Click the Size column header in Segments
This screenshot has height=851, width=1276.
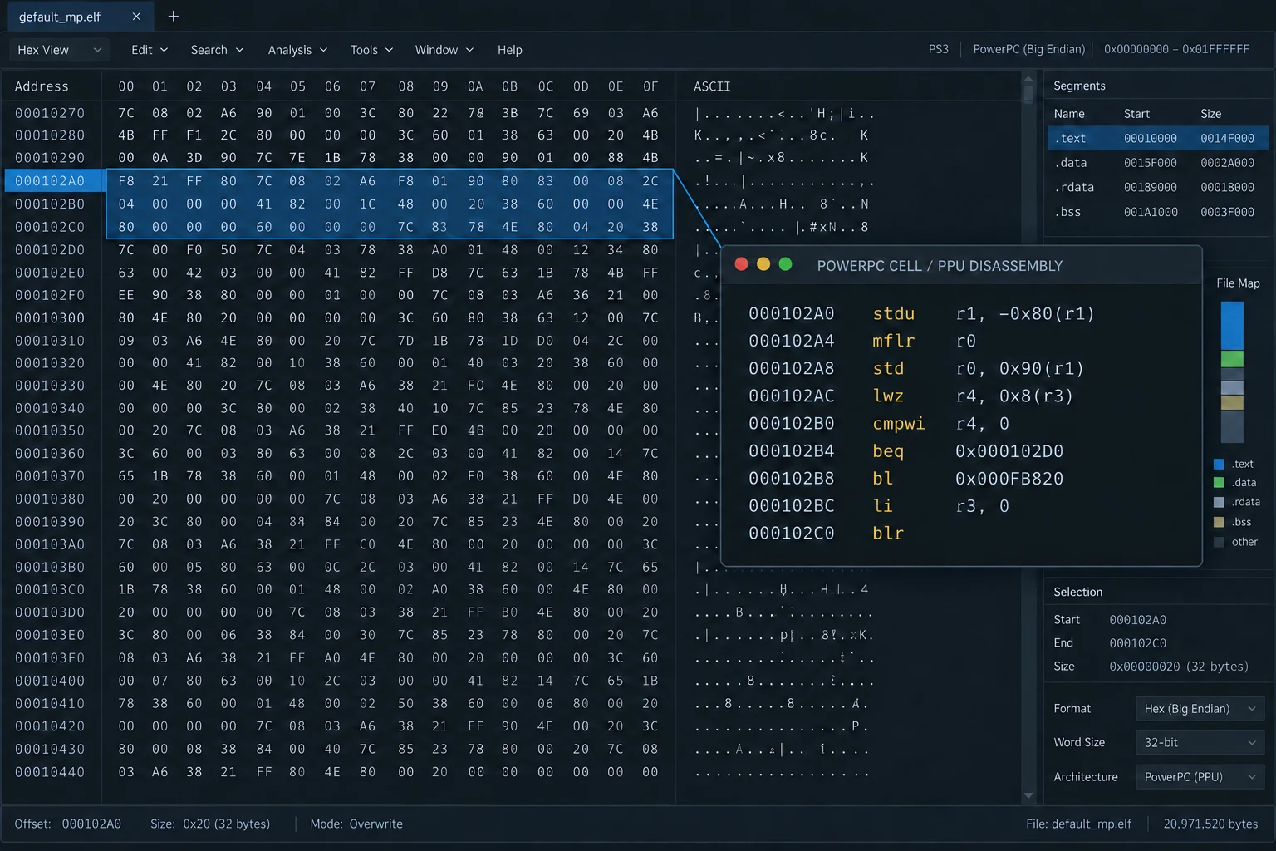coord(1210,114)
